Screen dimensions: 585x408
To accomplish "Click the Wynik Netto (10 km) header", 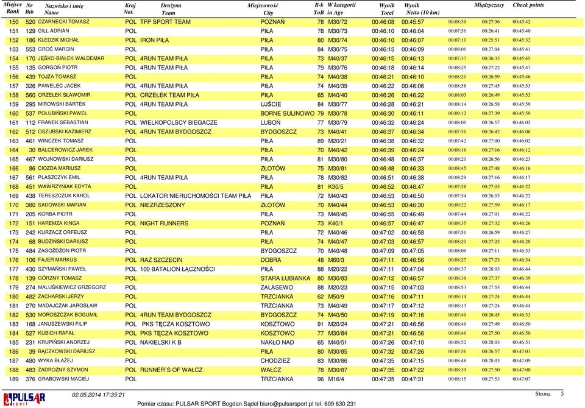I will [422, 9].
